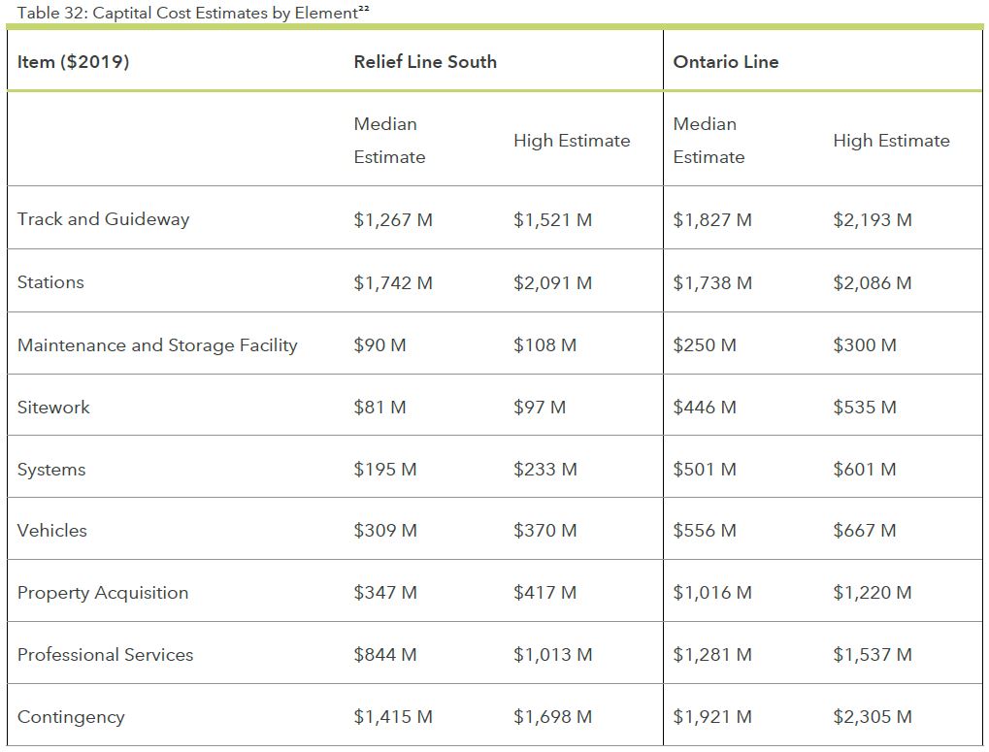Image resolution: width=989 pixels, height=752 pixels.
Task: Select the Item ($2019) column header
Action: (x=73, y=62)
